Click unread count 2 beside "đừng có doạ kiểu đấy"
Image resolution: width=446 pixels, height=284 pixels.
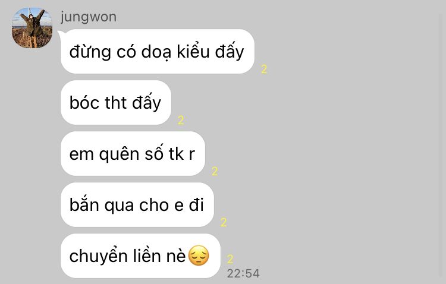264,69
